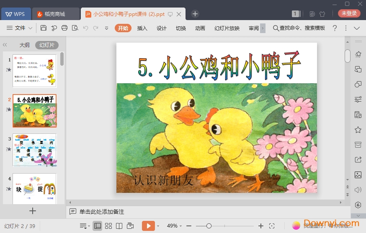Image resolution: width=366 pixels, height=233 pixels.
Task: Open the audio speaker icon in sidebar
Action: (358, 190)
